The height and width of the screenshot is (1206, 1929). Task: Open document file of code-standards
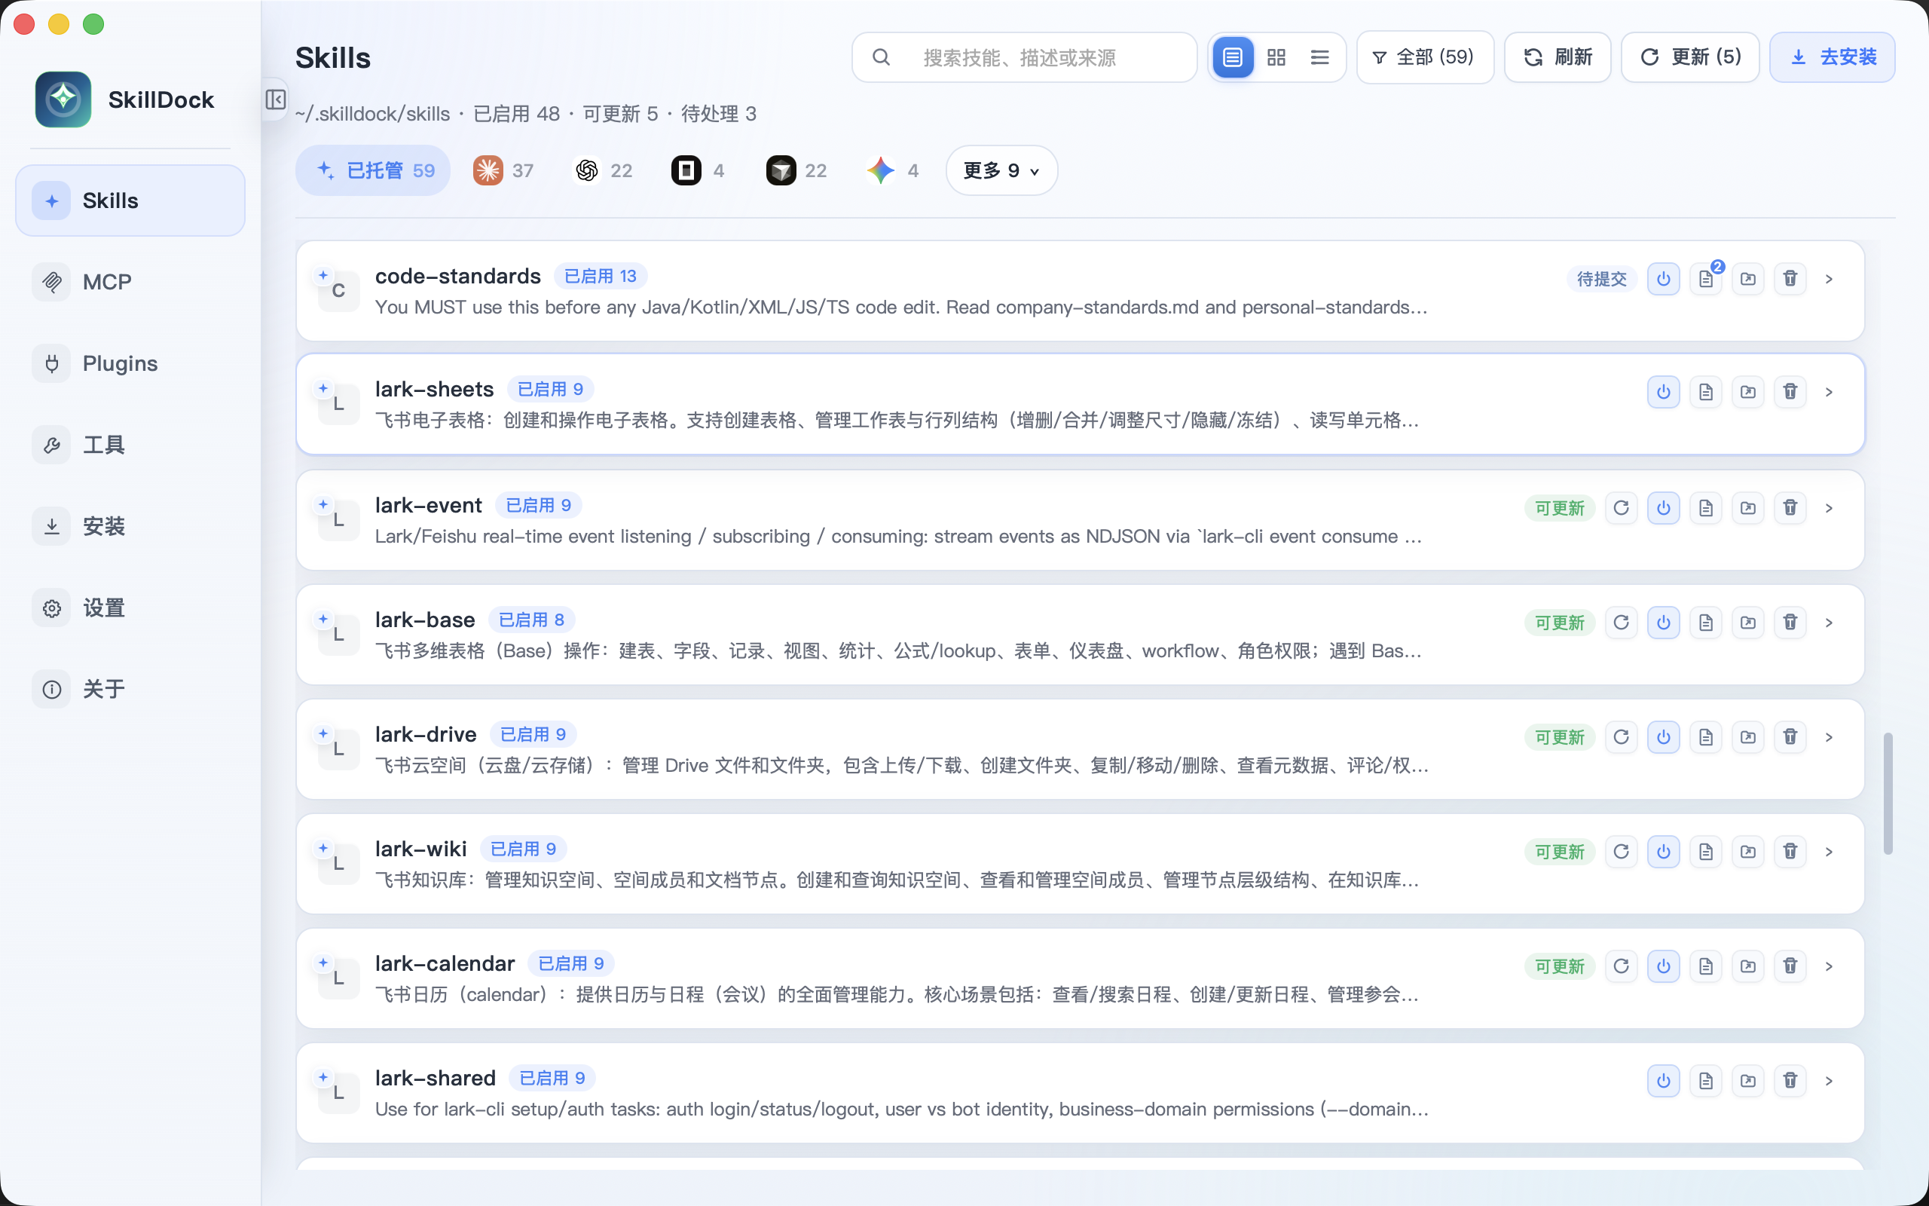1706,279
